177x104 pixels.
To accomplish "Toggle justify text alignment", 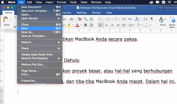I will point(118,25).
